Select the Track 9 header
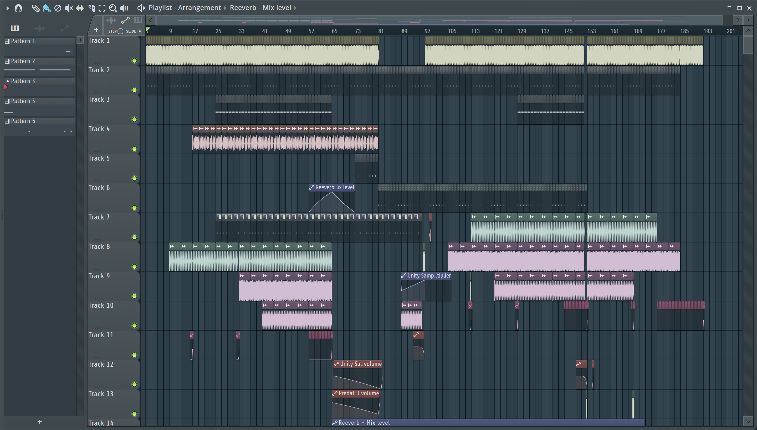 point(113,286)
